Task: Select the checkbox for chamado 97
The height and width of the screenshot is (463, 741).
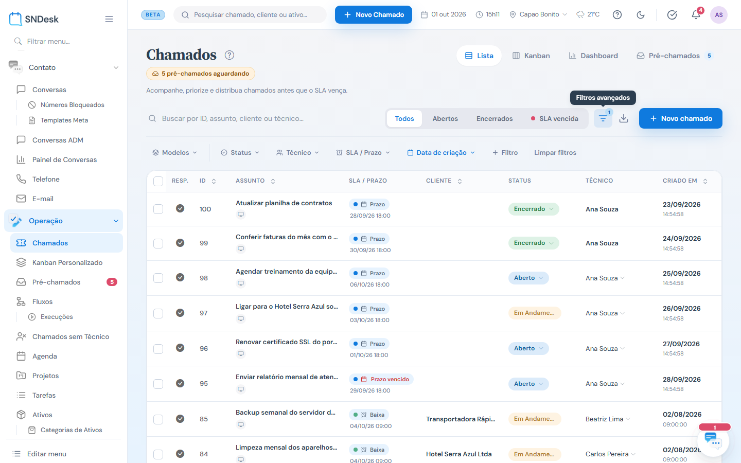Action: 158,313
